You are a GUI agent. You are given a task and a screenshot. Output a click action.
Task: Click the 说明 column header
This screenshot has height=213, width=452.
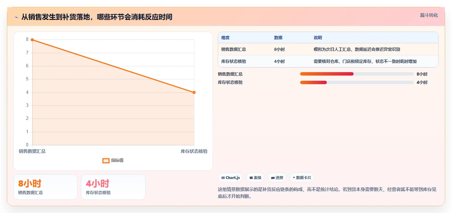pyautogui.click(x=318, y=38)
